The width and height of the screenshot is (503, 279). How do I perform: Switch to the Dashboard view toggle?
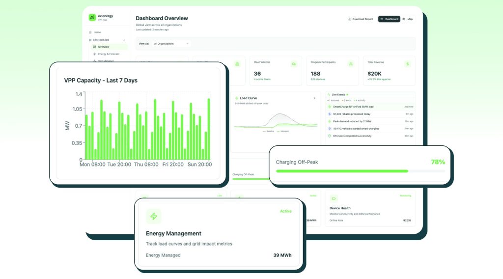point(389,19)
